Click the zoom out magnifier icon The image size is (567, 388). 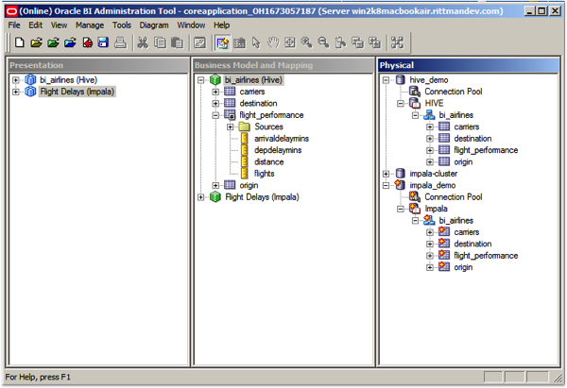(x=323, y=42)
